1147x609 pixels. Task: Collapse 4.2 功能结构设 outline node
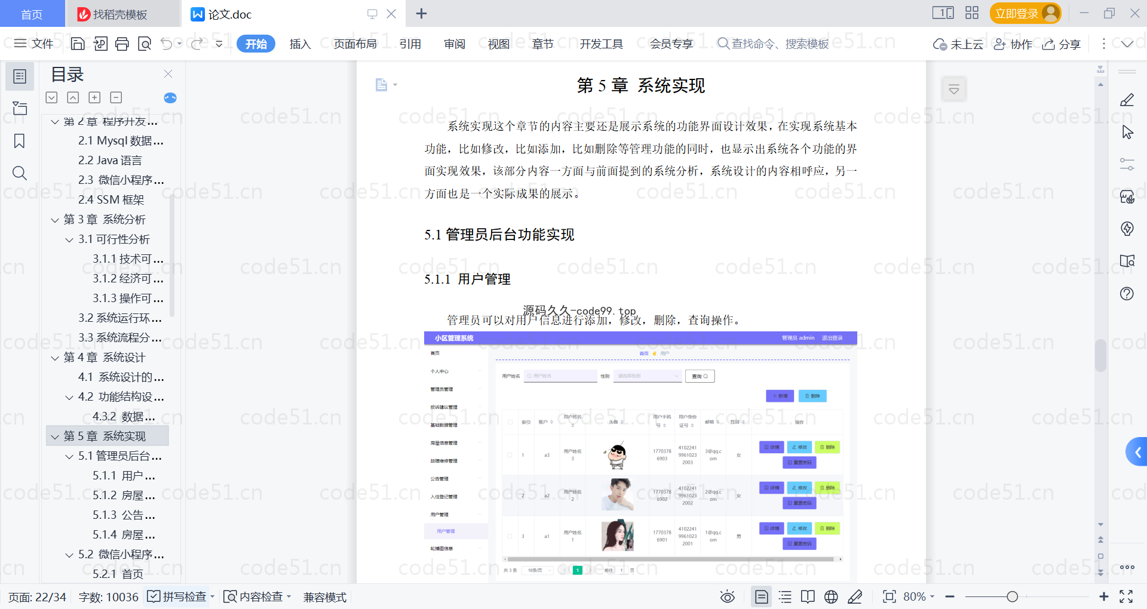(69, 398)
